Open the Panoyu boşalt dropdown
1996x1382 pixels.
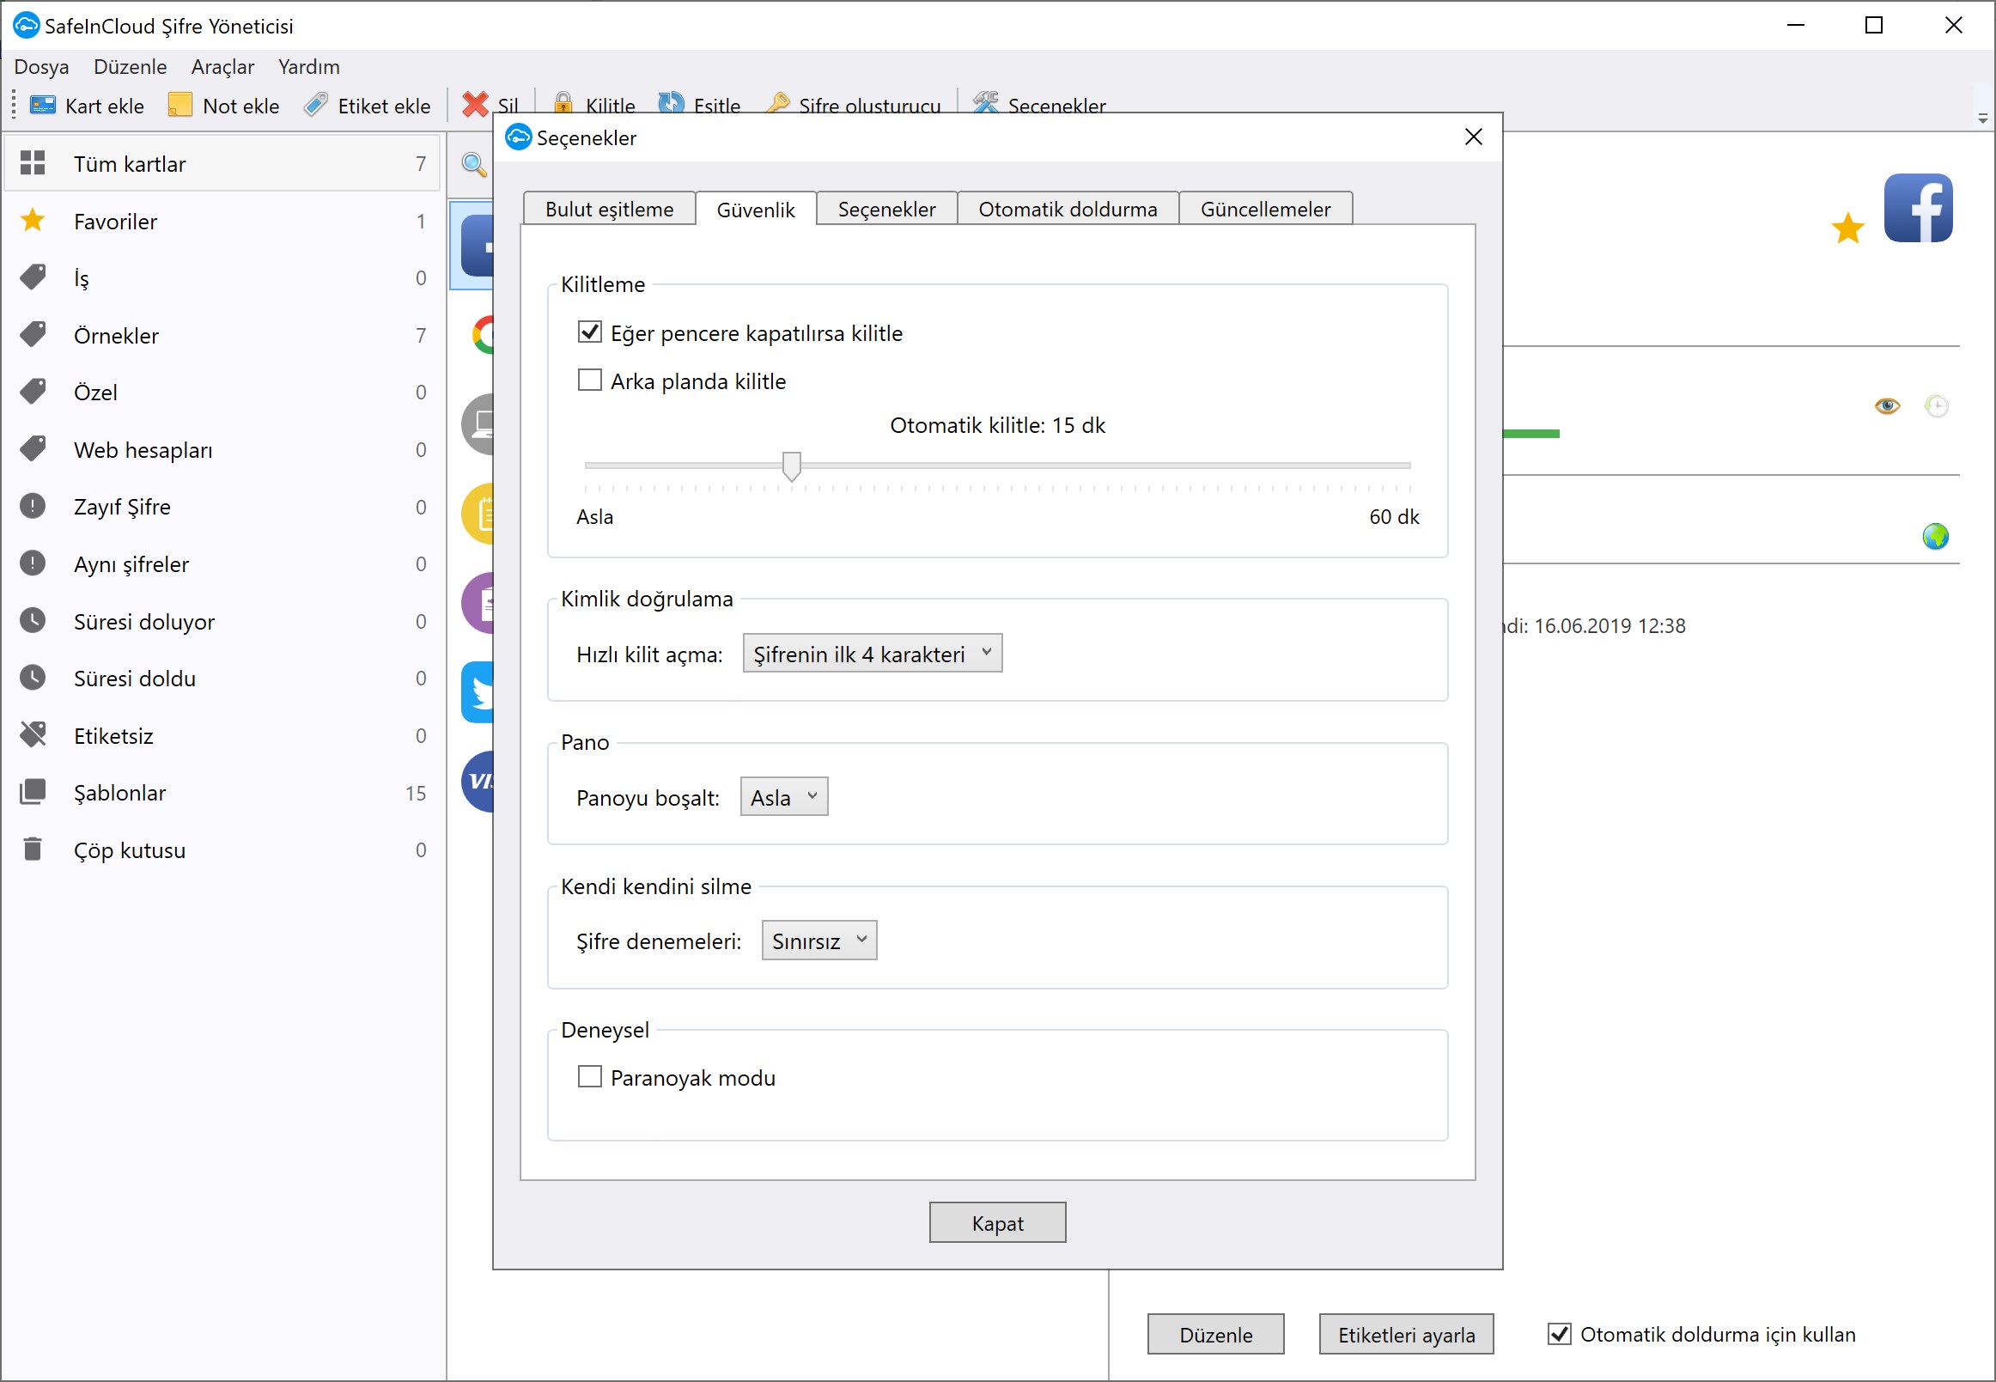coord(783,798)
